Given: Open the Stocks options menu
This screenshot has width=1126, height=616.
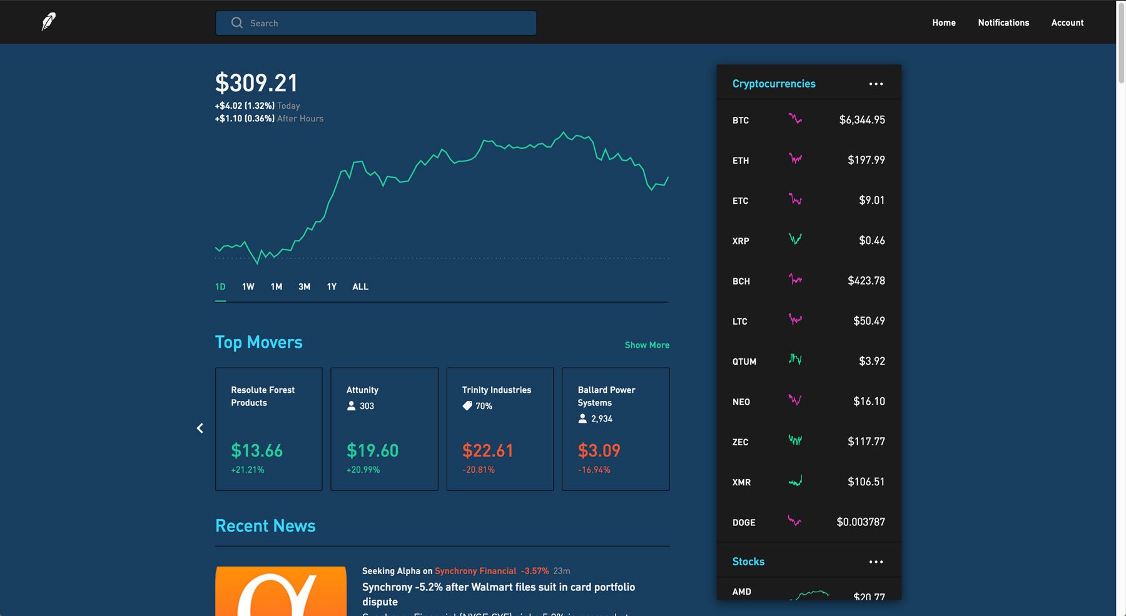Looking at the screenshot, I should coord(876,562).
